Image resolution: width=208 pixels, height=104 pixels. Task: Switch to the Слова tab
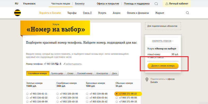coord(70,73)
